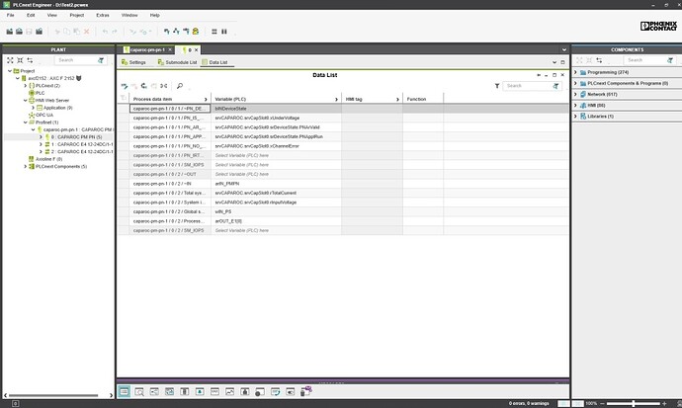Click the Undo arrow in main toolbar
The width and height of the screenshot is (682, 408).
pyautogui.click(x=105, y=32)
